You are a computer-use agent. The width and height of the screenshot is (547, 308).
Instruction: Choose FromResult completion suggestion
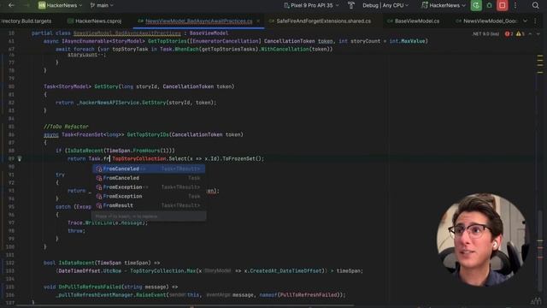click(149, 205)
